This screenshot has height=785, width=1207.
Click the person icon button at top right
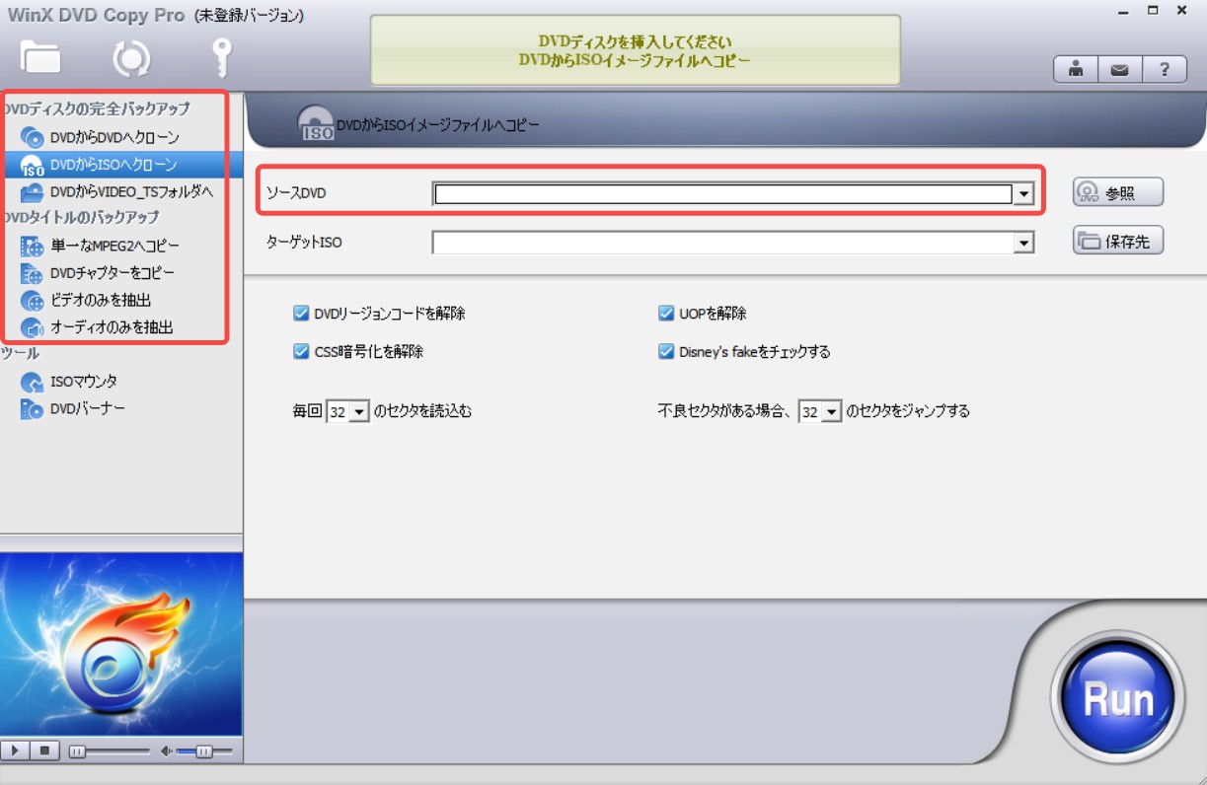(1077, 70)
